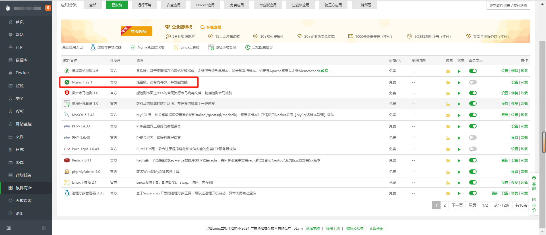Screen dimensions: 546x235
Task: Open folder location for Nginx 1.22.1
Action: coord(448,83)
